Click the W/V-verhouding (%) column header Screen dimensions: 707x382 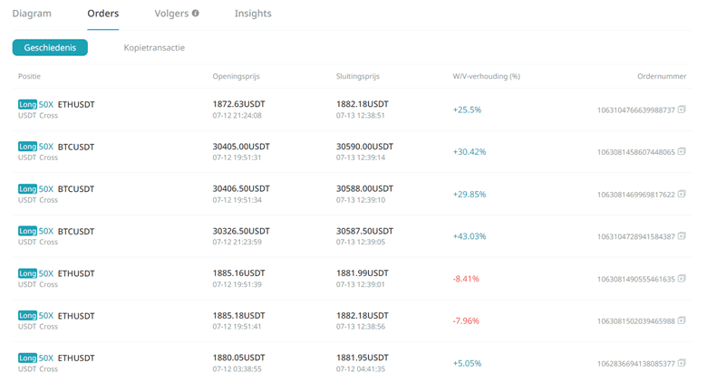486,76
